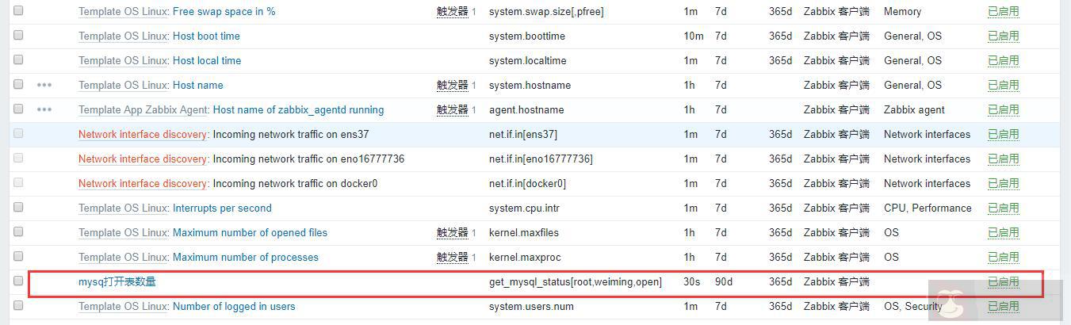
Task: Toggle 已启用 status on Interrupts per second row
Action: tap(1003, 208)
